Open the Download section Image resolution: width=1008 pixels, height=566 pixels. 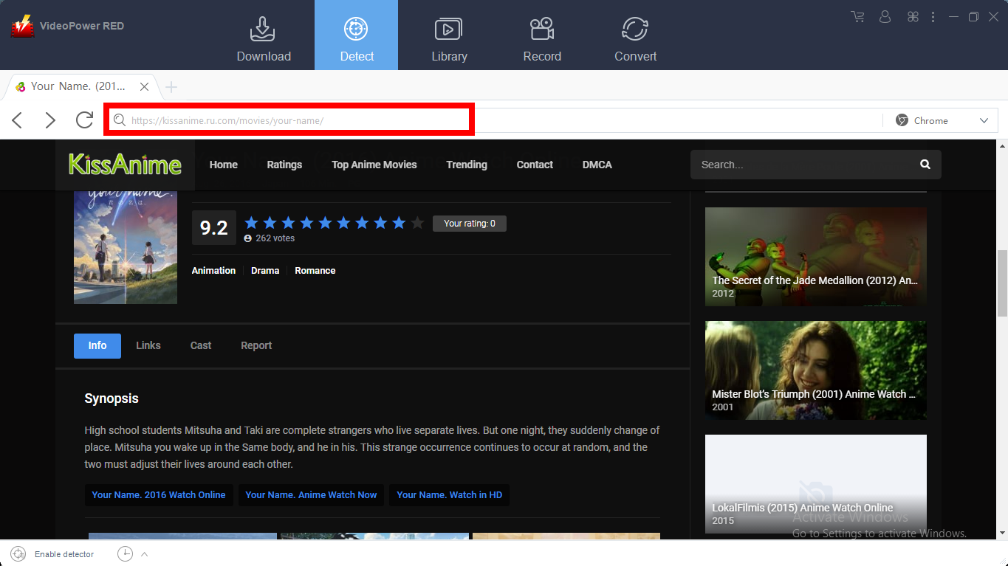tap(264, 38)
